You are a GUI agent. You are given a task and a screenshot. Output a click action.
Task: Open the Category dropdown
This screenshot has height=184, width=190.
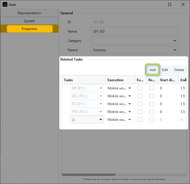pyautogui.click(x=134, y=41)
